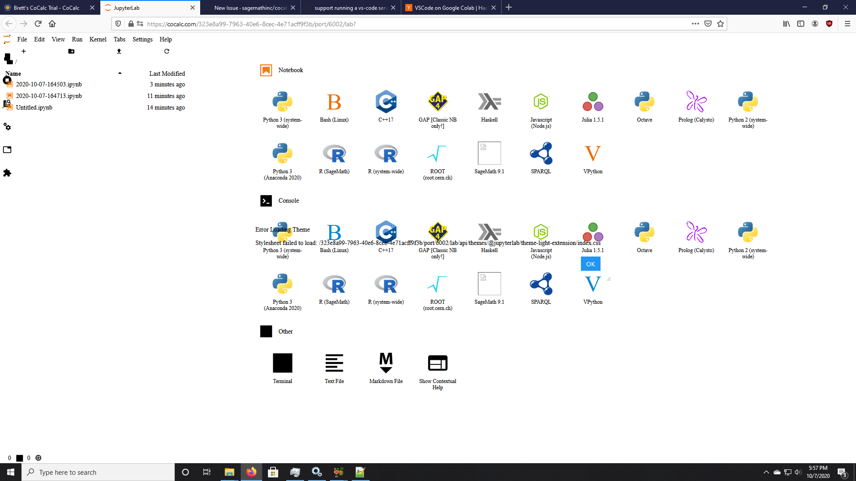Start a SageMath 9.1 notebook
This screenshot has height=481, width=856.
click(489, 154)
